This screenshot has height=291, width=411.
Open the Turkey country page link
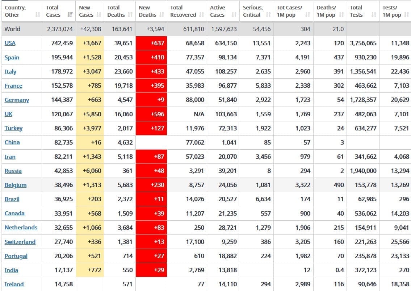(x=13, y=128)
